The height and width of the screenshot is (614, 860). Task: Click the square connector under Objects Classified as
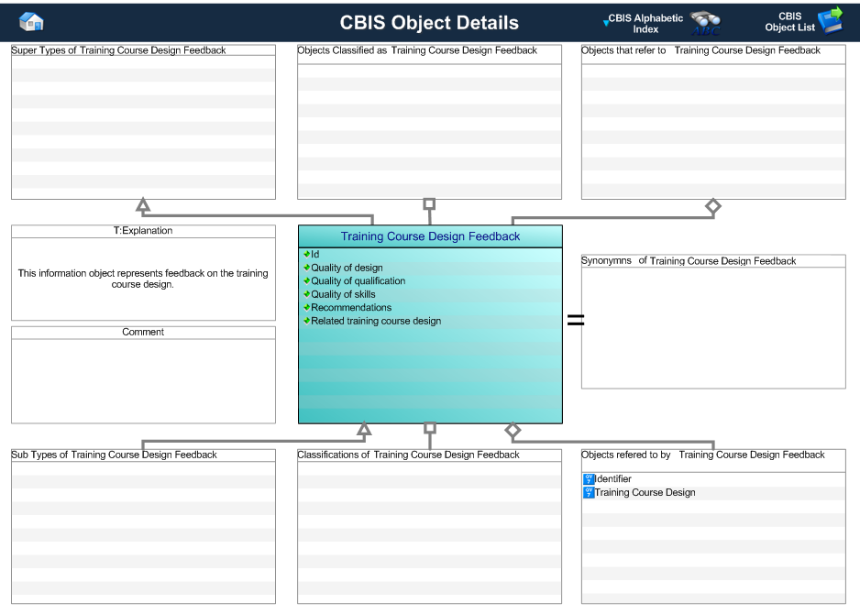coord(429,204)
